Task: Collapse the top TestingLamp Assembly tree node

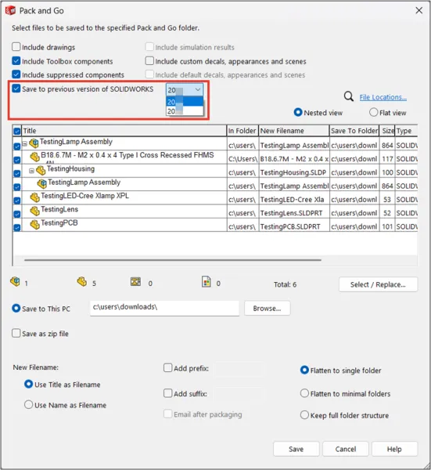Action: pyautogui.click(x=25, y=144)
